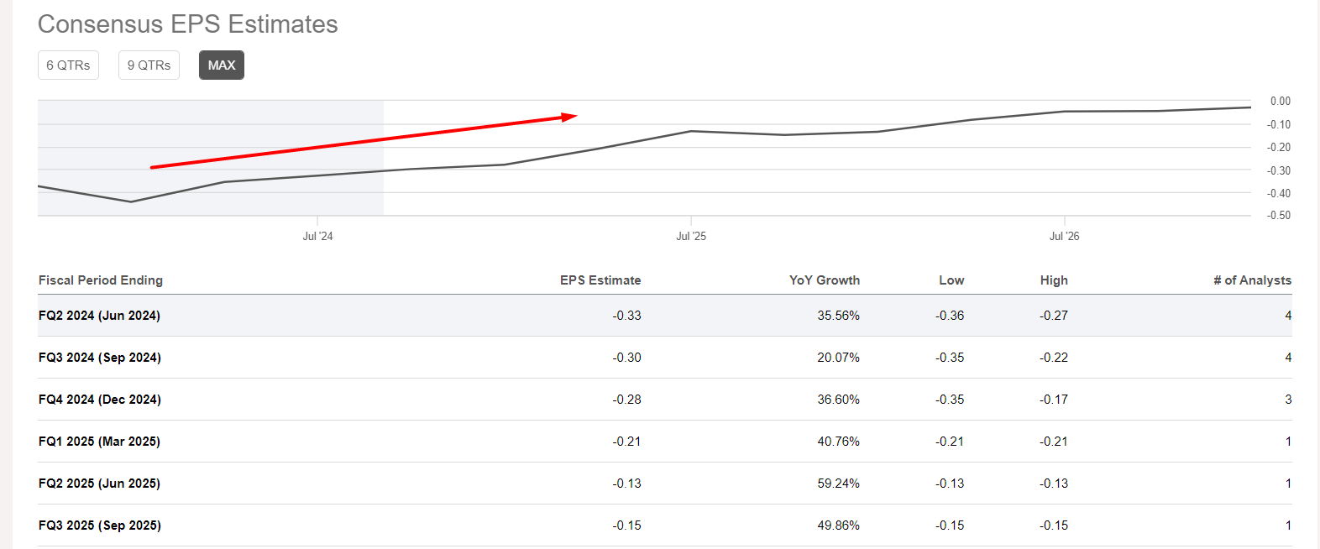Select the FQ1 2025 (Mar 2025) row label
The width and height of the screenshot is (1320, 549).
(x=99, y=442)
